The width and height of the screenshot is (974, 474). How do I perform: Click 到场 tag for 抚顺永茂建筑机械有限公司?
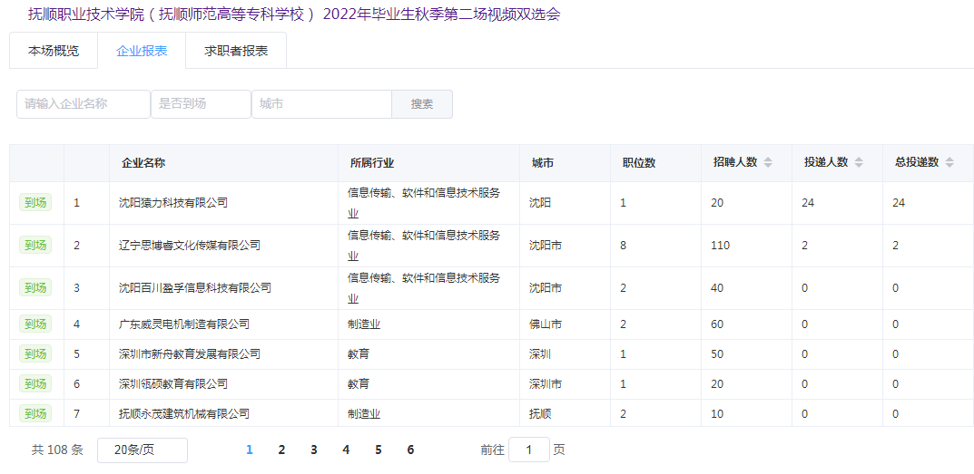pos(35,414)
